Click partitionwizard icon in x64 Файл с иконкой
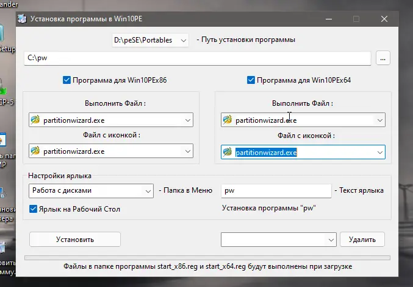The height and width of the screenshot is (287, 413). pos(228,152)
